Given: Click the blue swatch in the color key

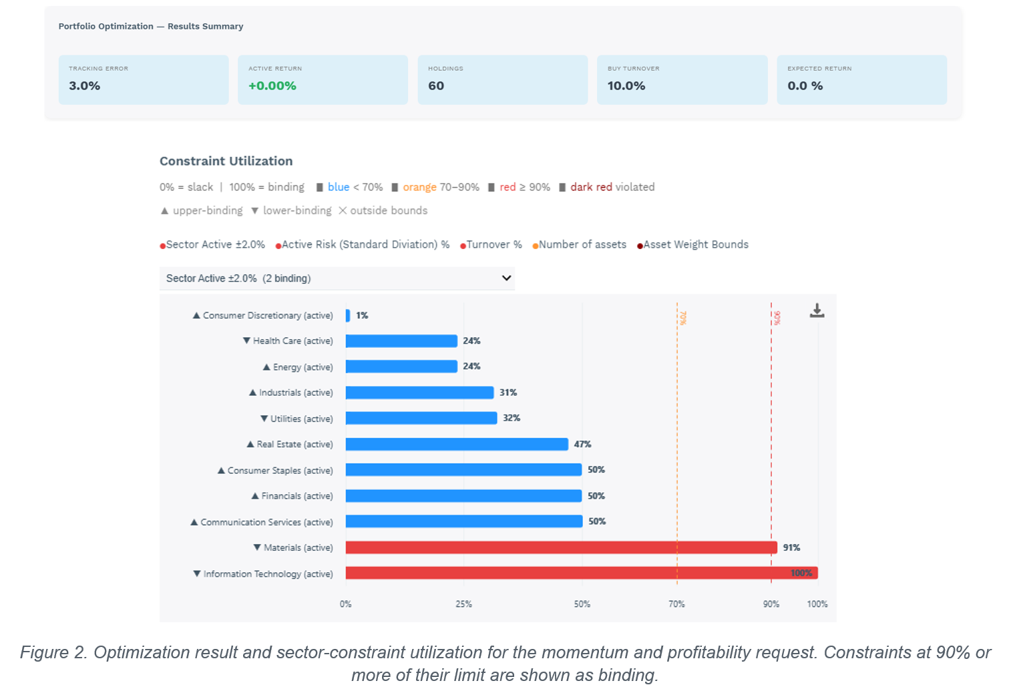Looking at the screenshot, I should [320, 188].
